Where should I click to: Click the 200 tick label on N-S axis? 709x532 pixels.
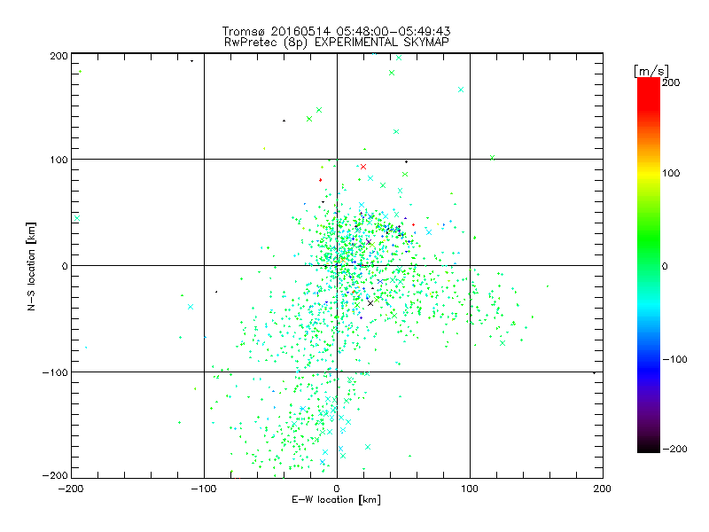[x=58, y=56]
